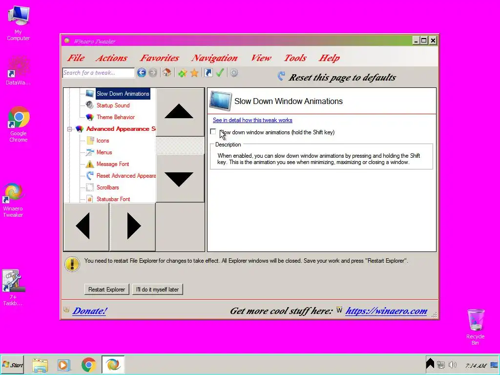This screenshot has height=375, width=500.
Task: Open the Tools menu
Action: pyautogui.click(x=295, y=58)
